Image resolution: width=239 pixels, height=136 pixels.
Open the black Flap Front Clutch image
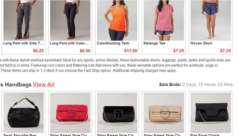[x=211, y=113]
